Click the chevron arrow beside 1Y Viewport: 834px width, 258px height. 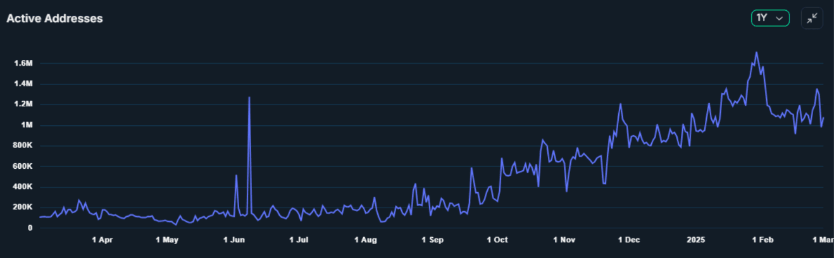tap(780, 19)
